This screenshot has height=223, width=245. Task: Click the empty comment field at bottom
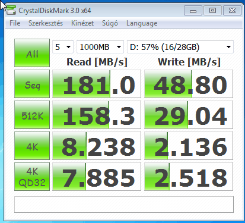point(124,205)
